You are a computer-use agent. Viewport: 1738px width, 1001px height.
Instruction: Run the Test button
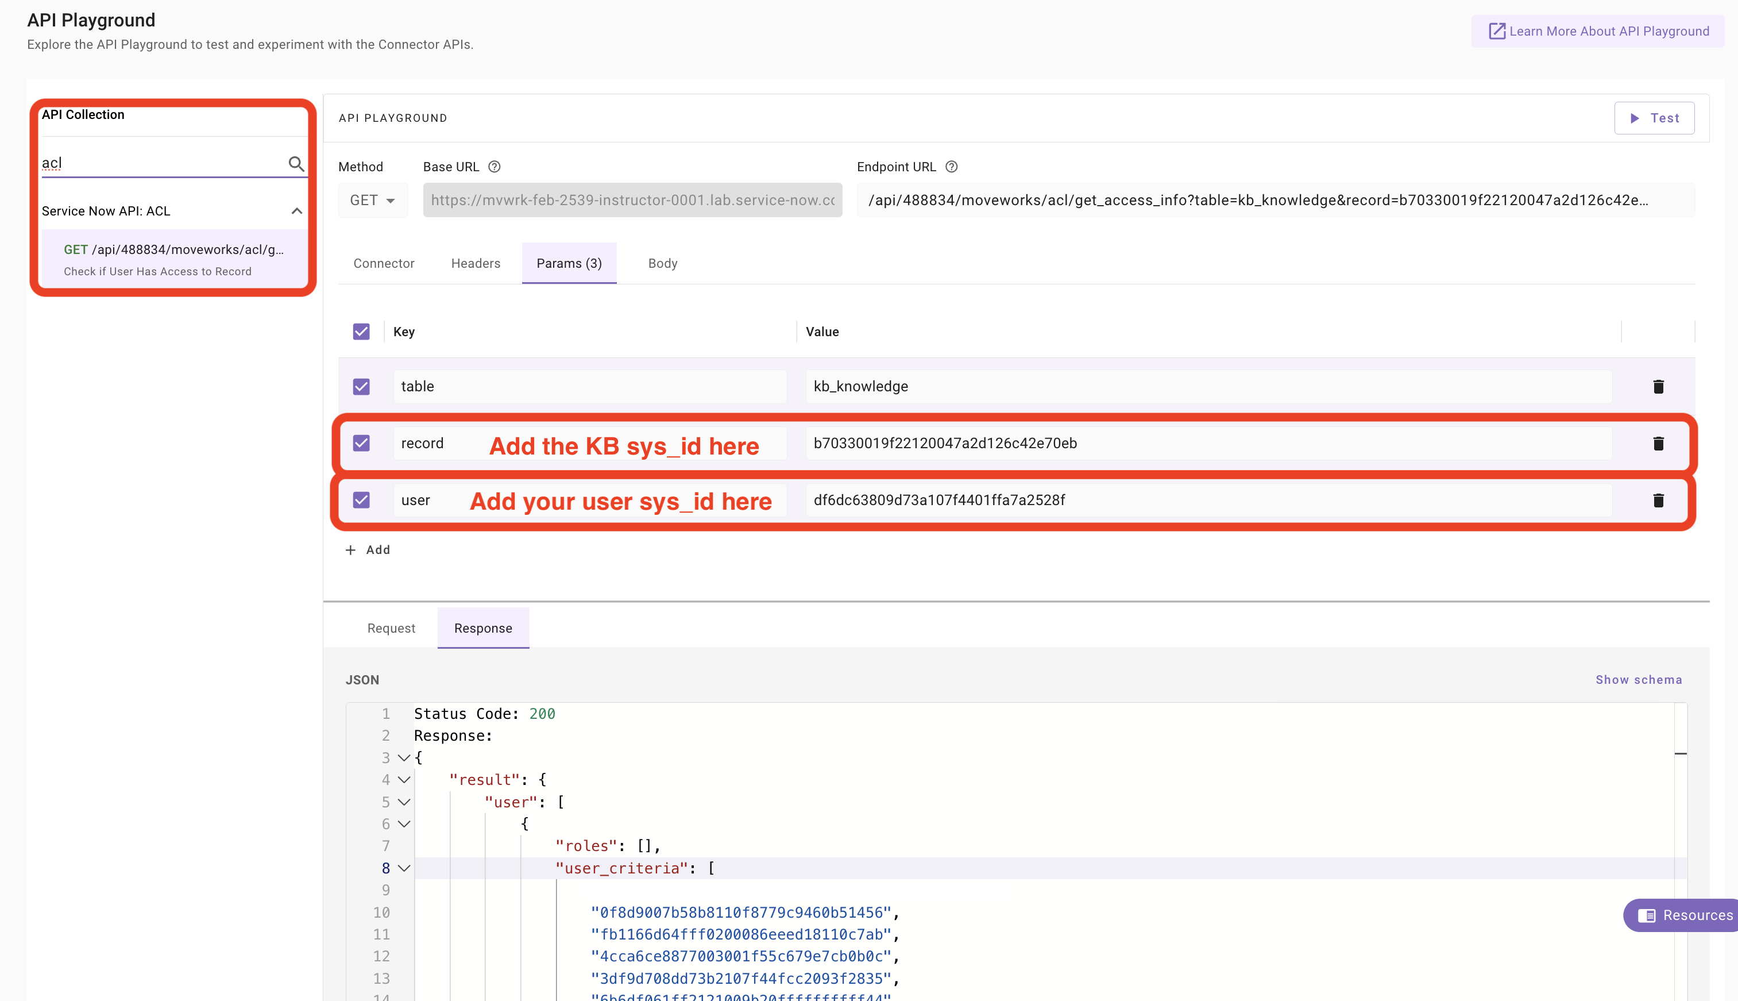(x=1654, y=118)
